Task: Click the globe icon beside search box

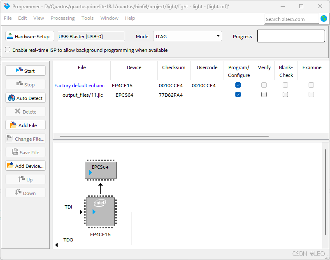Action: click(324, 19)
